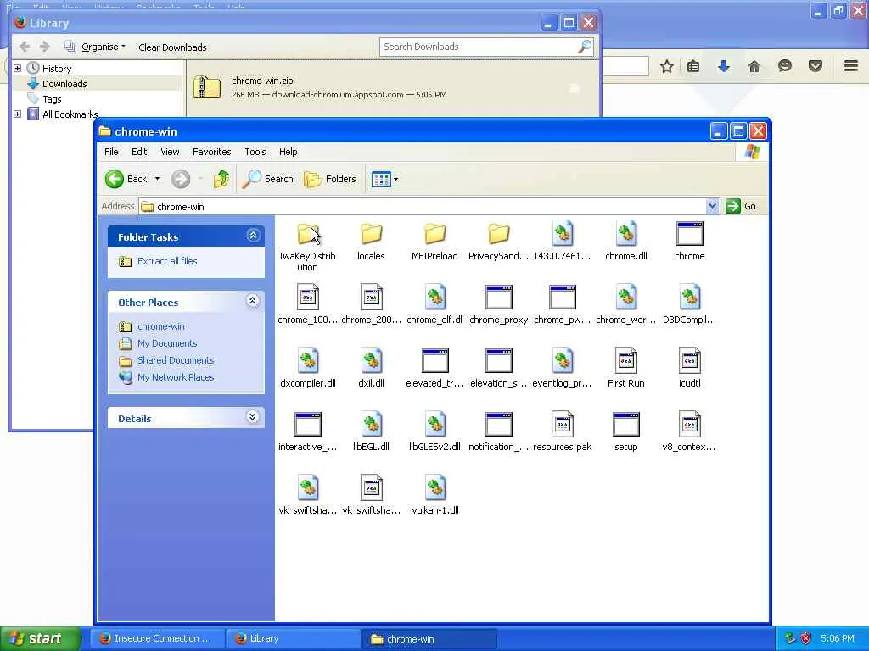Click the Start button
The height and width of the screenshot is (651, 869).
click(x=40, y=639)
